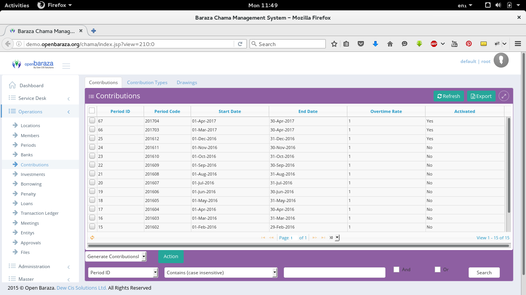Open the rows-per-page dropdown showing 30
The height and width of the screenshot is (295, 526).
tap(333, 237)
